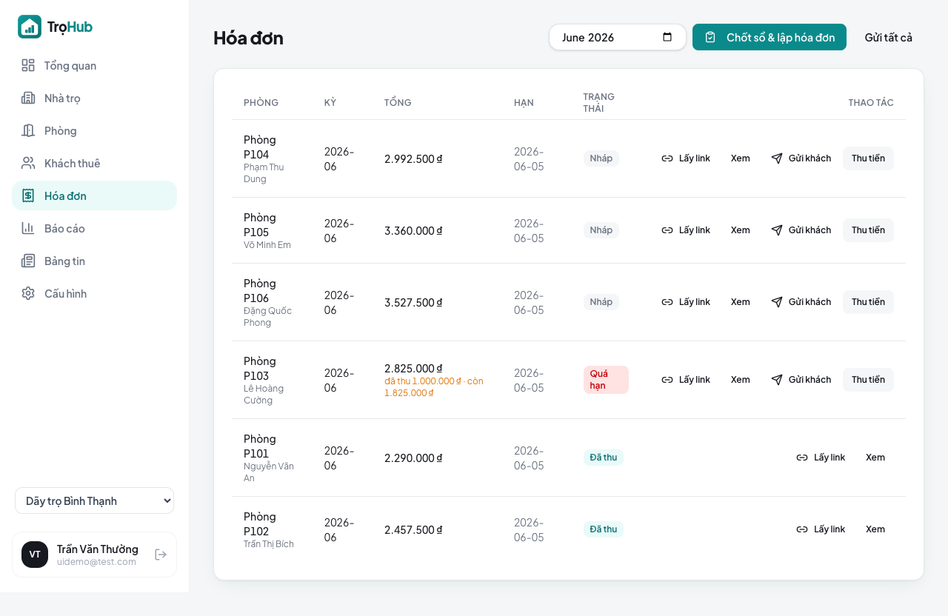Click the TrọHub logo icon
The width and height of the screenshot is (948, 616).
(x=30, y=27)
